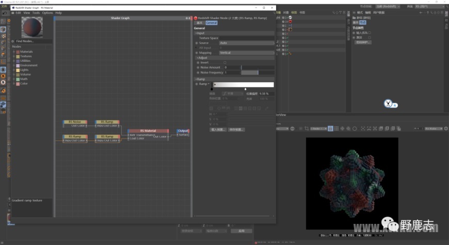
Task: Expand the Utilities node category
Action: point(14,61)
